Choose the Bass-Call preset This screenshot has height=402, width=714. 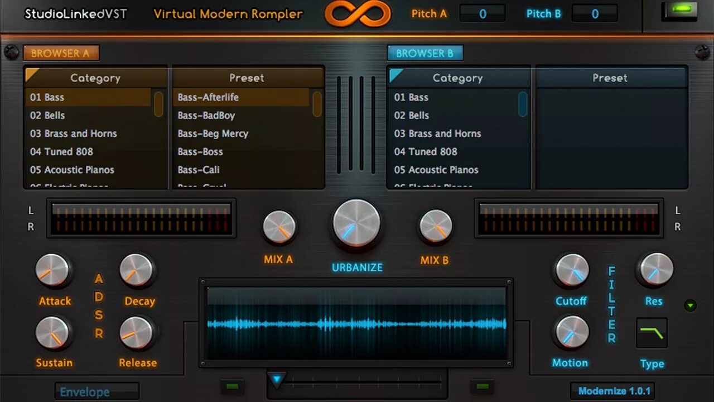(x=242, y=170)
